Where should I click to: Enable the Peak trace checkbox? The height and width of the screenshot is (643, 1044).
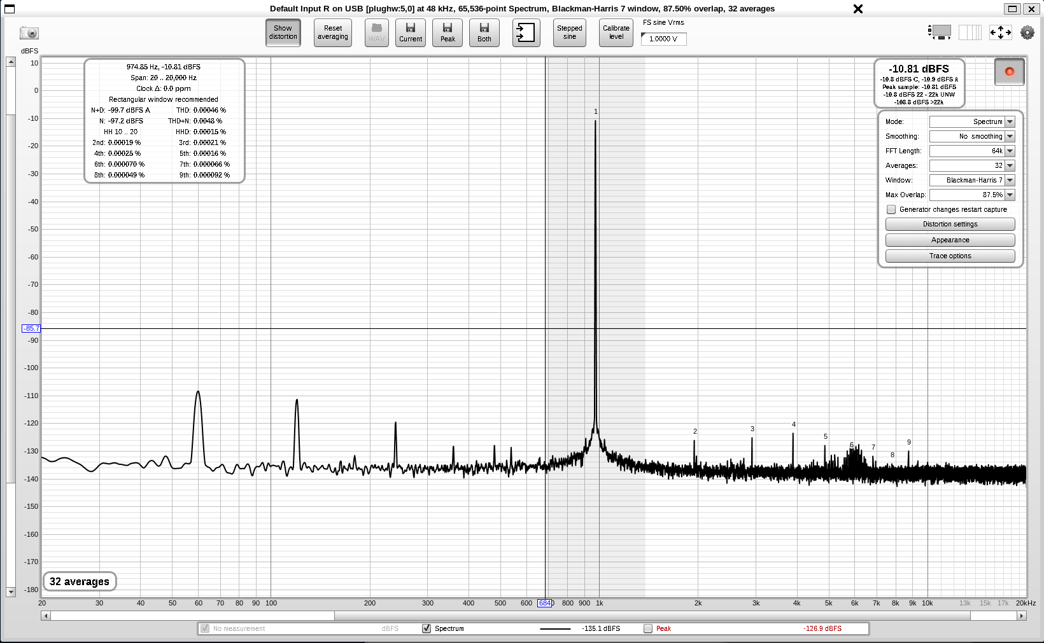(648, 628)
